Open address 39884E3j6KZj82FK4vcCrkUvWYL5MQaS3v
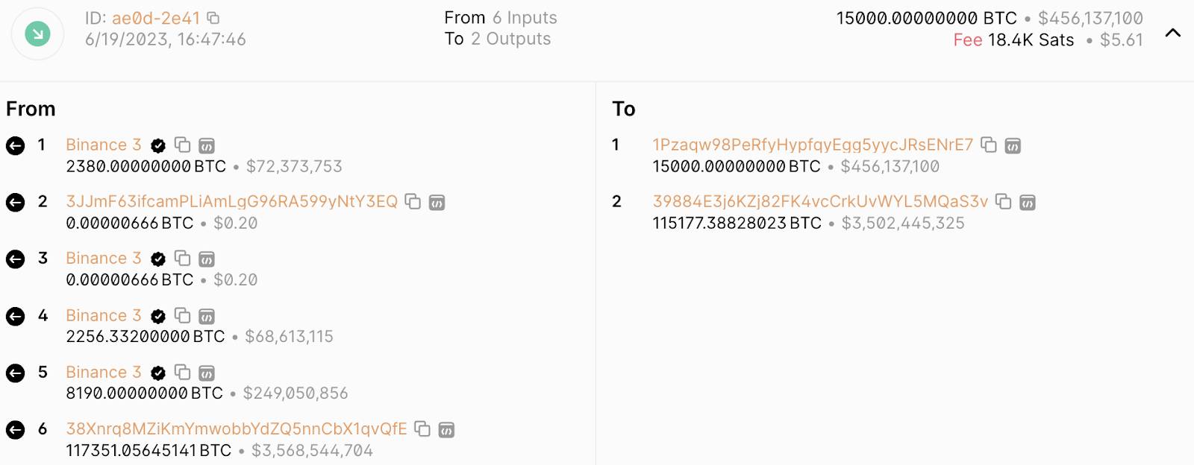Screen dimensions: 1194x465 point(820,201)
